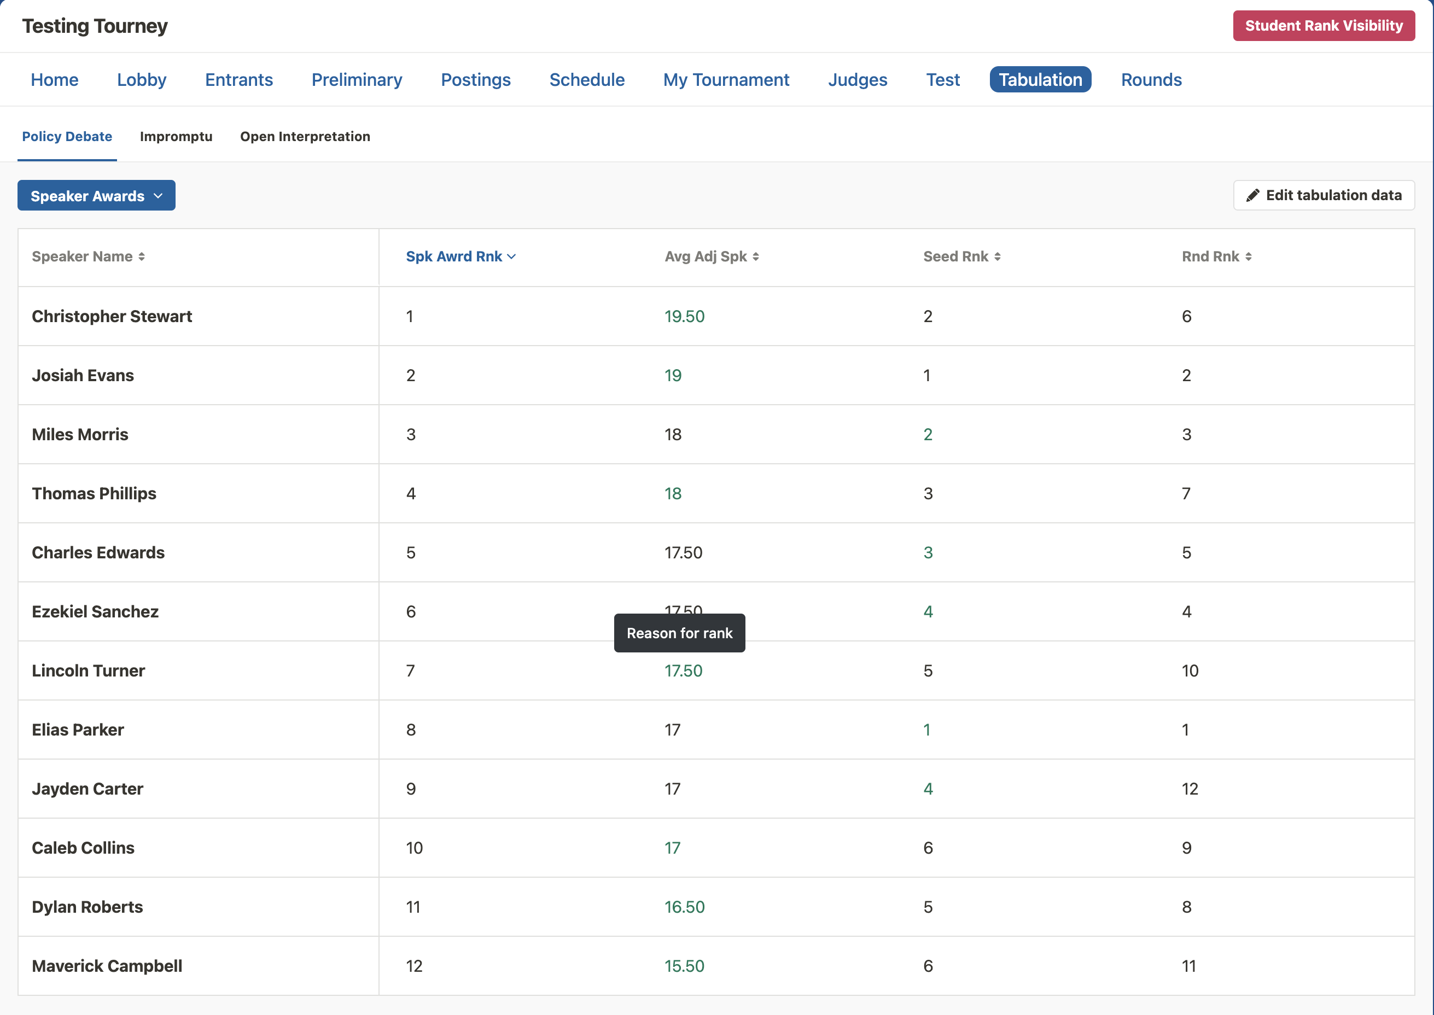The height and width of the screenshot is (1015, 1434).
Task: Select the Christopher Stewart name cell
Action: click(198, 316)
